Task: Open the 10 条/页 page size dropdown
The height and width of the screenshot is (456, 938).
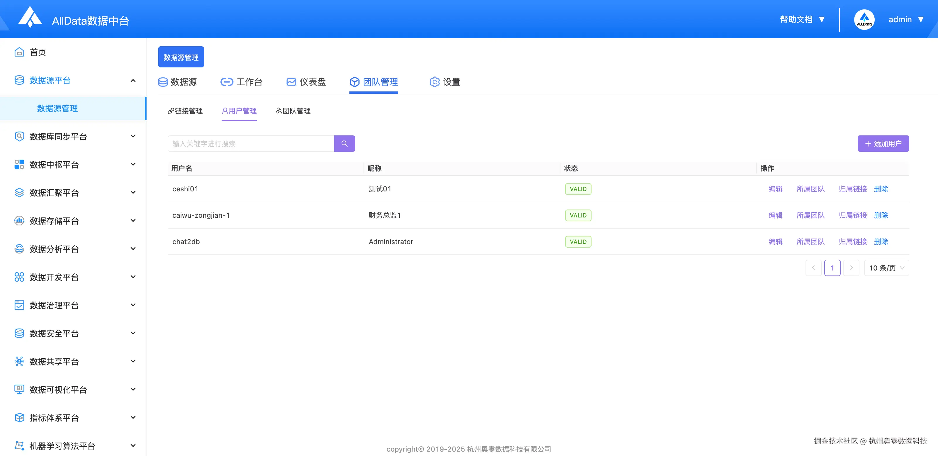Action: (886, 268)
